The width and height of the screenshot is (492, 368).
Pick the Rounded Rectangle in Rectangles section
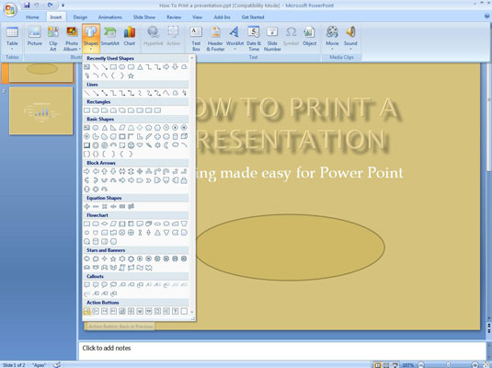pyautogui.click(x=96, y=110)
